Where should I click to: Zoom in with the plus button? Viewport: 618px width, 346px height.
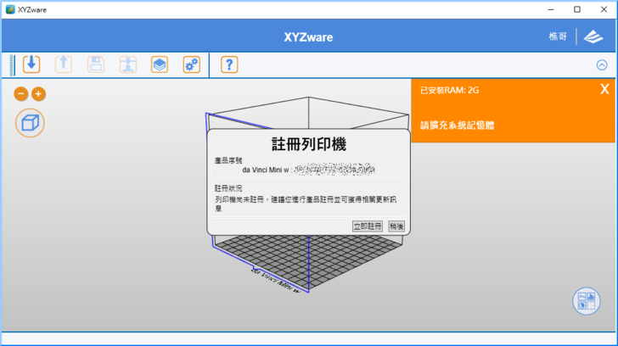[x=38, y=93]
